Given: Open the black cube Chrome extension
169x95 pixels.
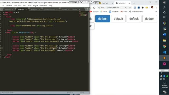Looking at the screenshot, I should 143,8.
